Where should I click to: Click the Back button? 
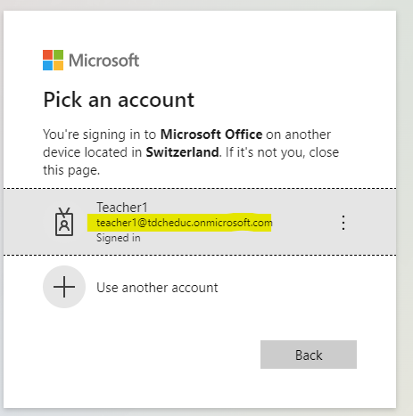click(309, 355)
